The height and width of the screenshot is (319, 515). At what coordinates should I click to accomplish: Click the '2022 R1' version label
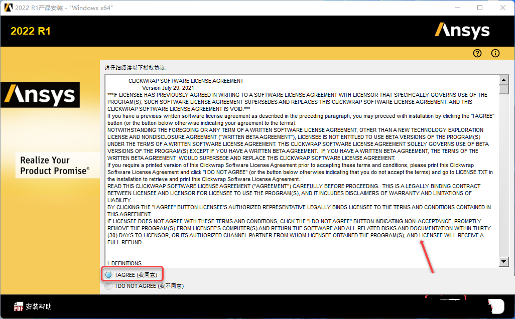pos(31,31)
